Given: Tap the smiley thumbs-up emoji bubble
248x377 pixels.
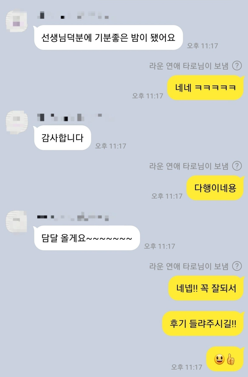Looking at the screenshot, I should [x=225, y=359].
